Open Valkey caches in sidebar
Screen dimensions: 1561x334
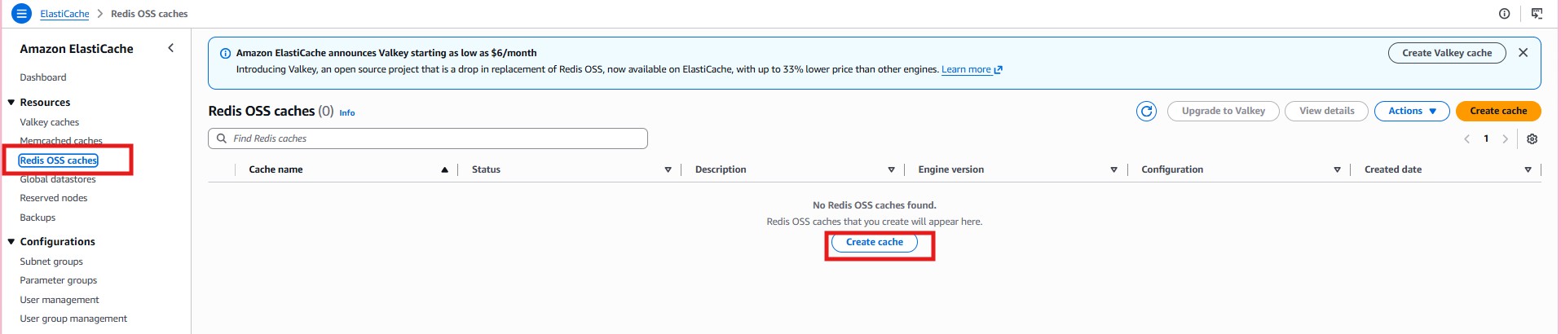pyautogui.click(x=50, y=122)
